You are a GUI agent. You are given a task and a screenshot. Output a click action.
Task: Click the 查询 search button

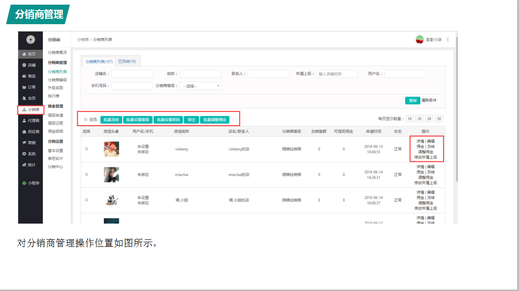point(412,100)
